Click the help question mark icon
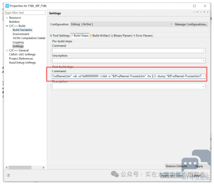Screen dimensions: 214x184 [x=8, y=175]
